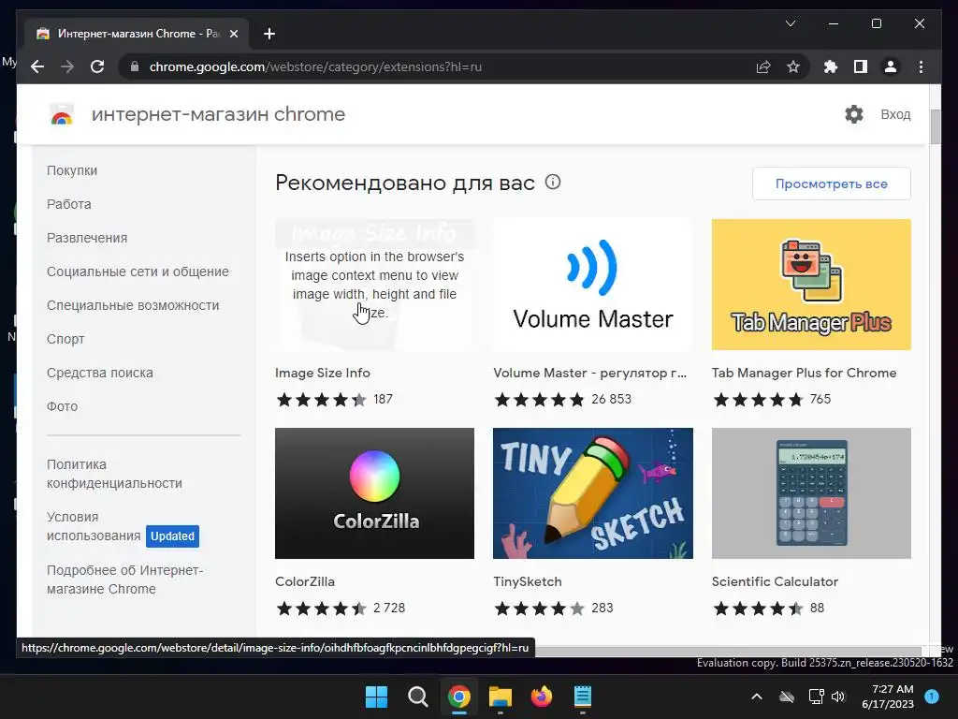Click Volume Master - регулятор title

590,373
